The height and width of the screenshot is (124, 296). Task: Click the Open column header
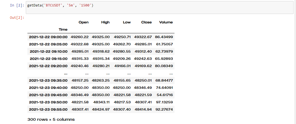pos(84,22)
